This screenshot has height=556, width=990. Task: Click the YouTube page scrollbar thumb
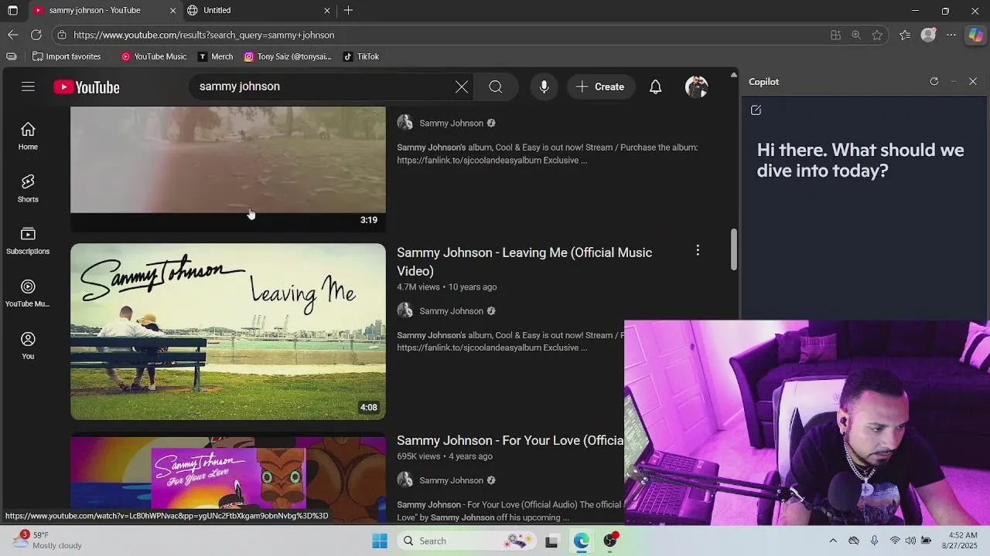coord(733,249)
